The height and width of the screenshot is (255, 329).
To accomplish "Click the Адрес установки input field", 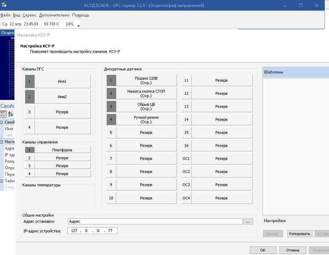I will pos(155,221).
